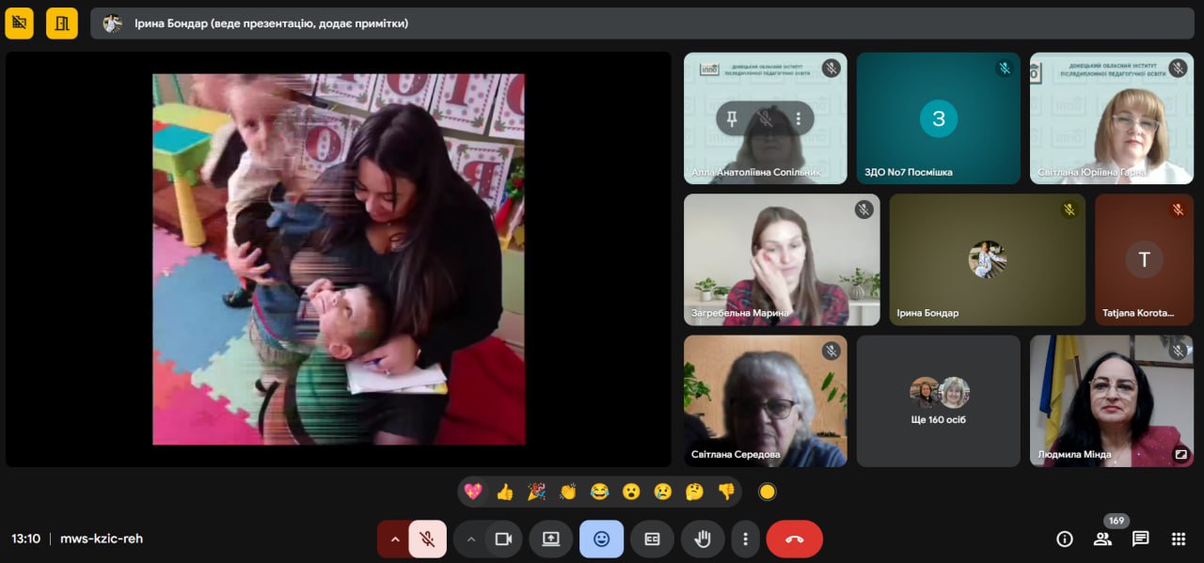Open the activities grid icon
The height and width of the screenshot is (563, 1204).
point(1178,539)
